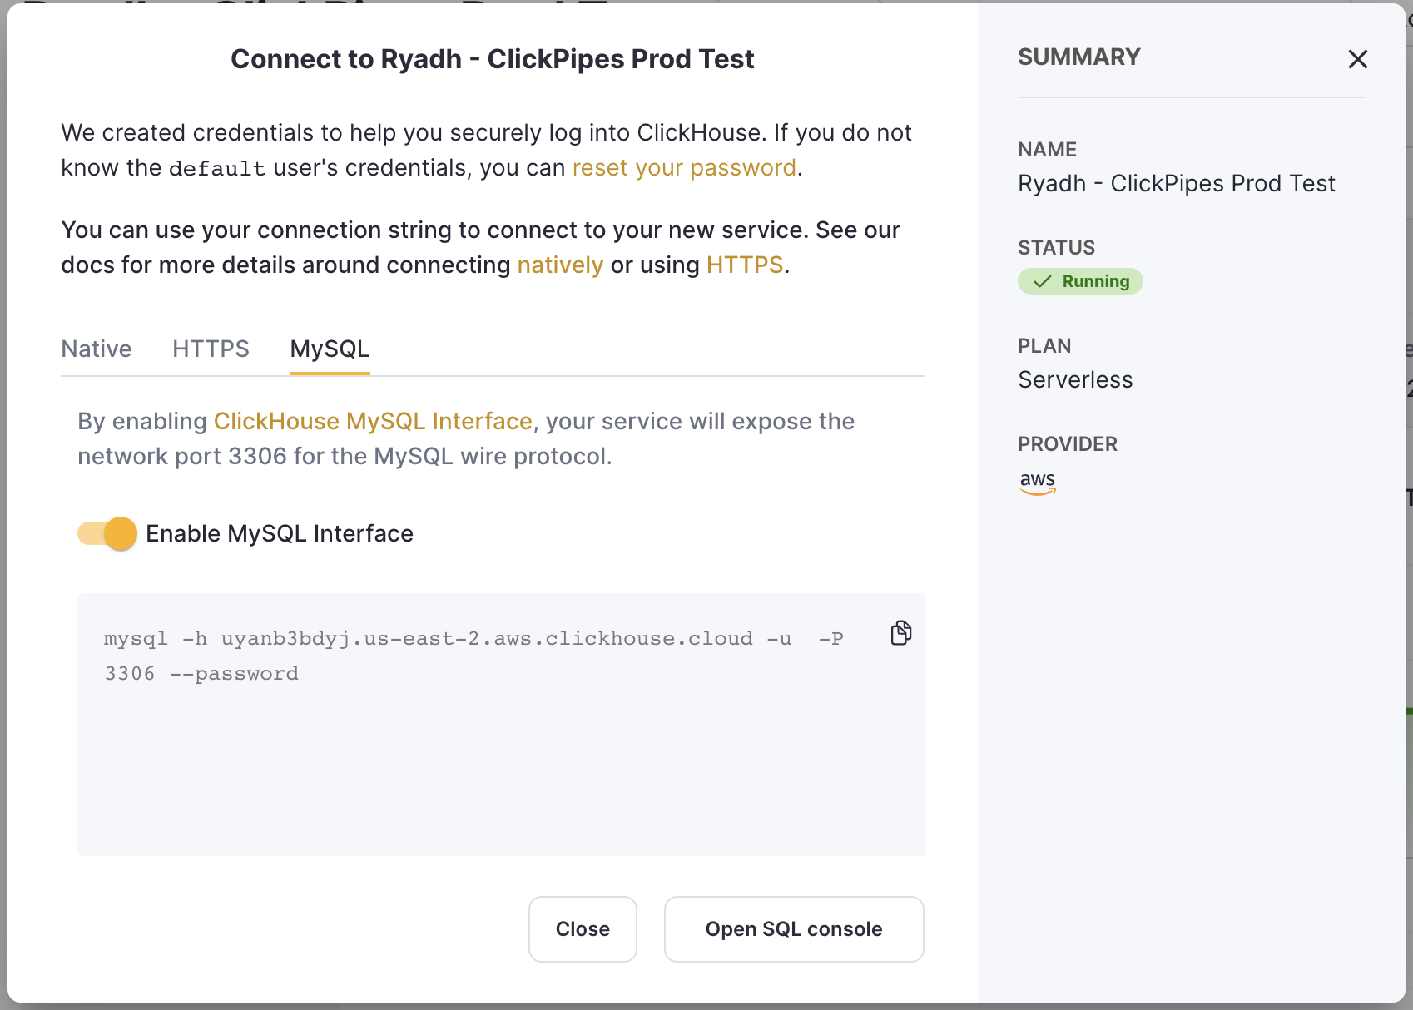Switch to the HTTPS connection tab
Screen dimensions: 1413x1010
[x=210, y=349]
